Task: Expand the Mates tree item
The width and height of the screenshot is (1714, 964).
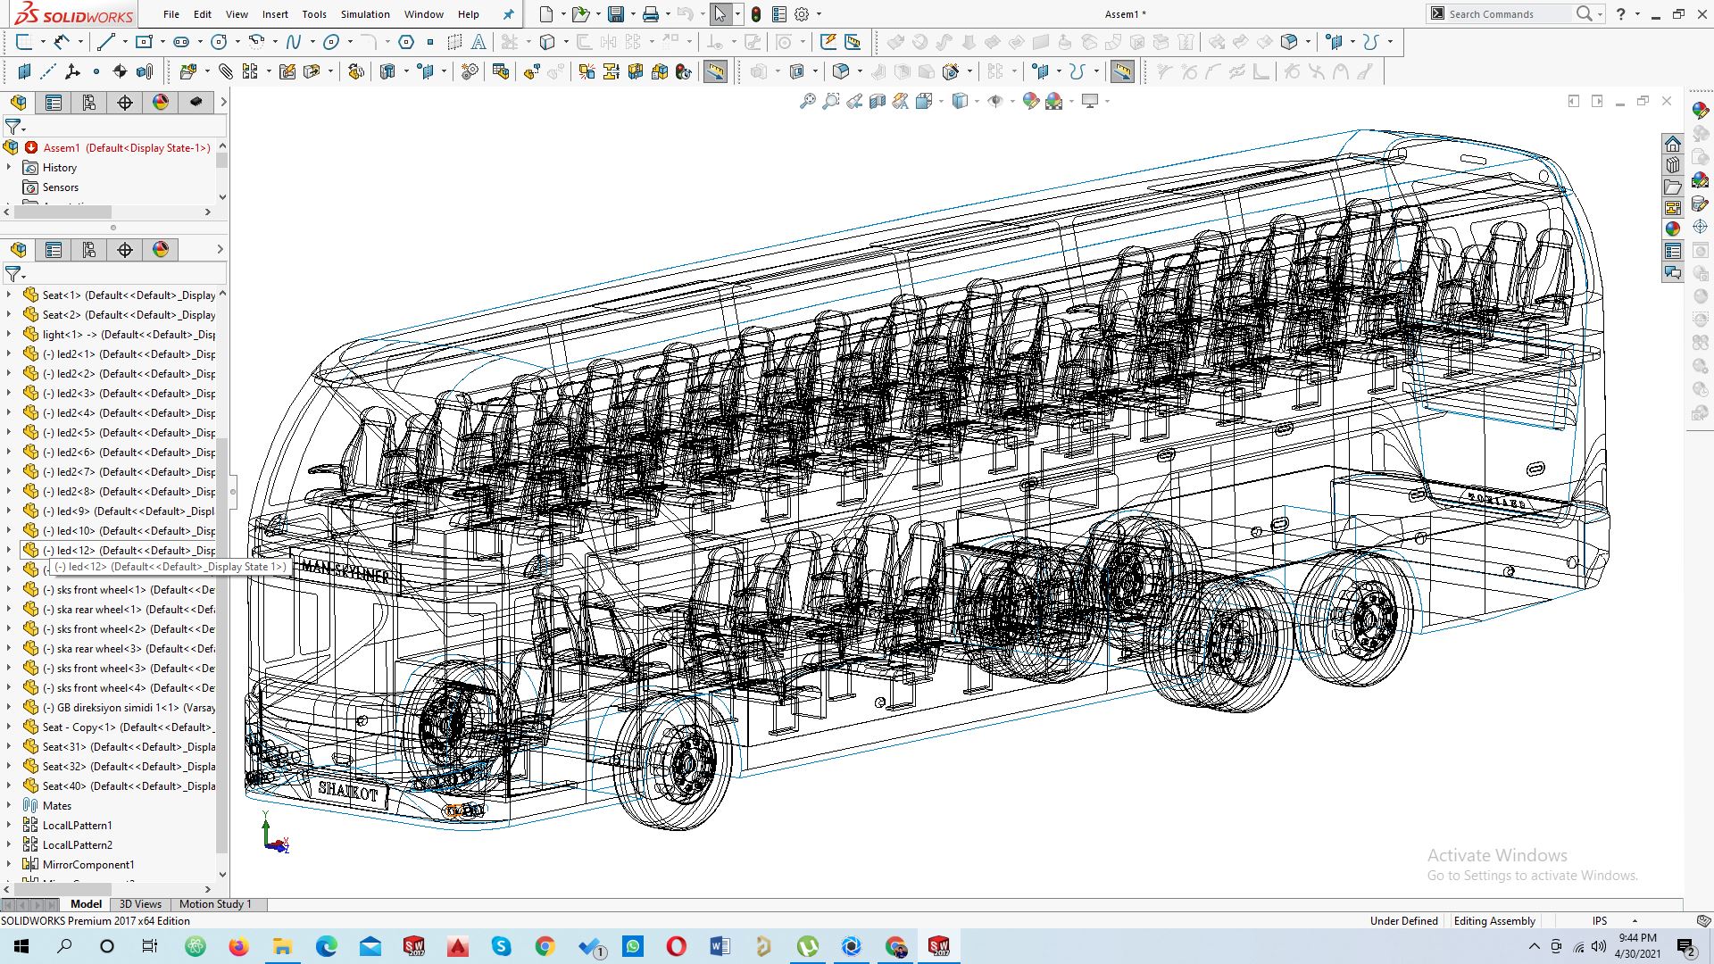Action: pyautogui.click(x=12, y=805)
